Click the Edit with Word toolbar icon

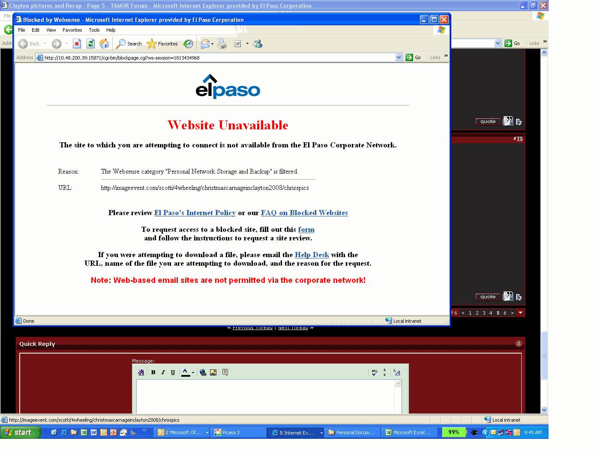pos(237,44)
